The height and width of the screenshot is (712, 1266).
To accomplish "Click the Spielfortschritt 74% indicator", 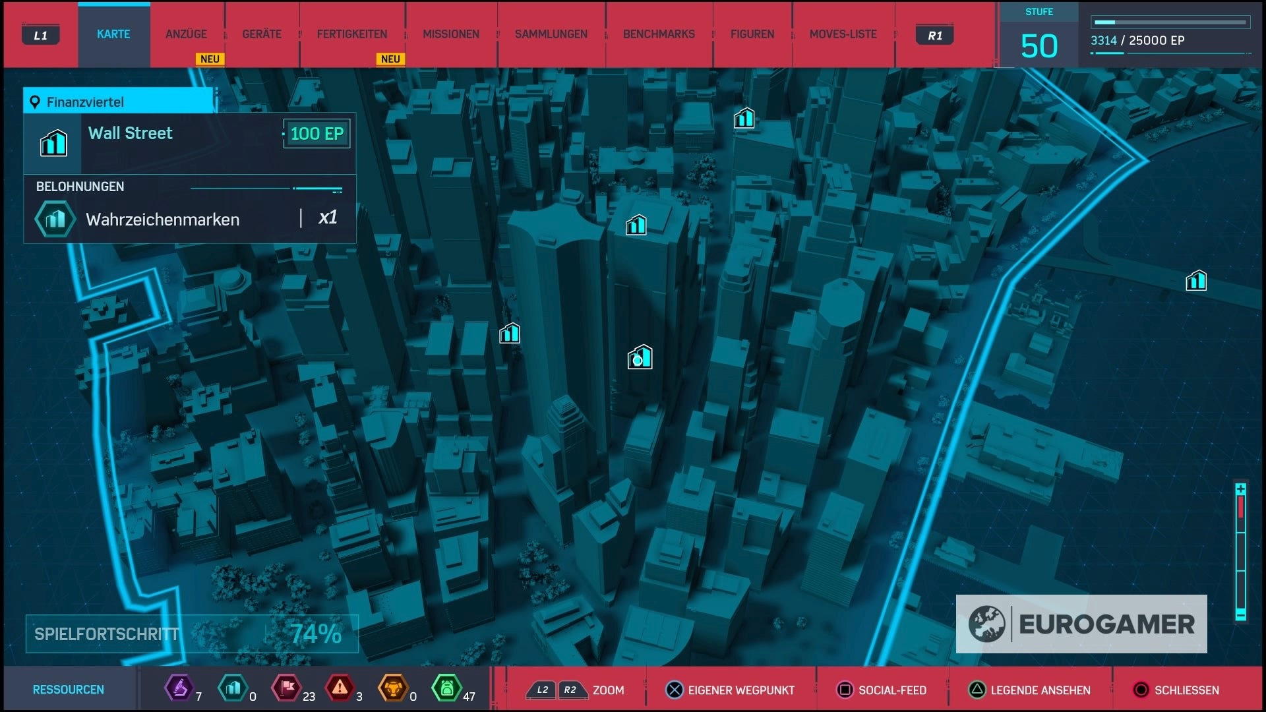I will pyautogui.click(x=192, y=634).
